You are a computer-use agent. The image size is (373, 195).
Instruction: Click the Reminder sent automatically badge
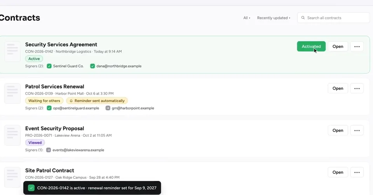coord(97,100)
